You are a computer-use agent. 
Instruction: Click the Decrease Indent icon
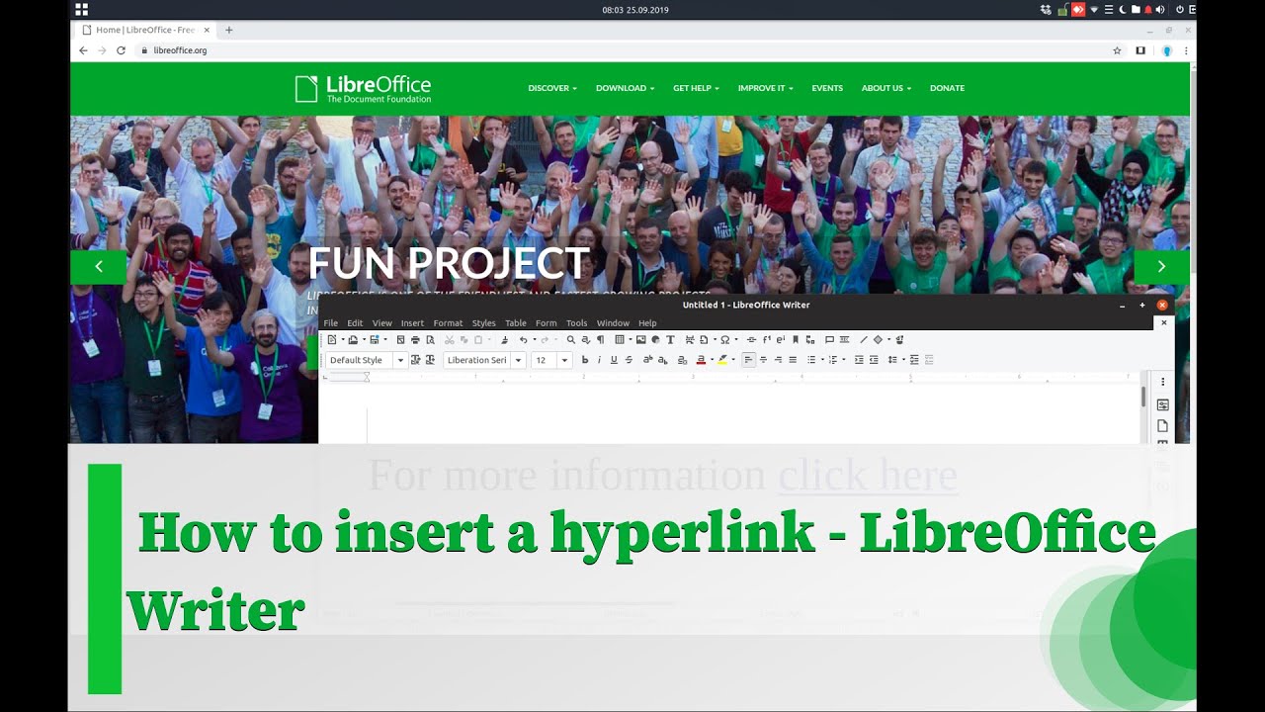[874, 360]
